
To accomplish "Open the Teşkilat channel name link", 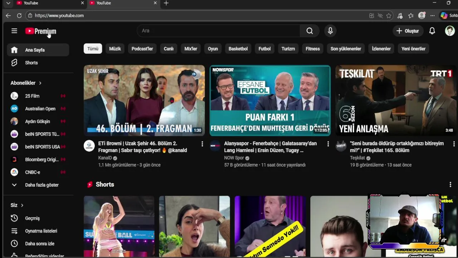I will click(x=357, y=158).
